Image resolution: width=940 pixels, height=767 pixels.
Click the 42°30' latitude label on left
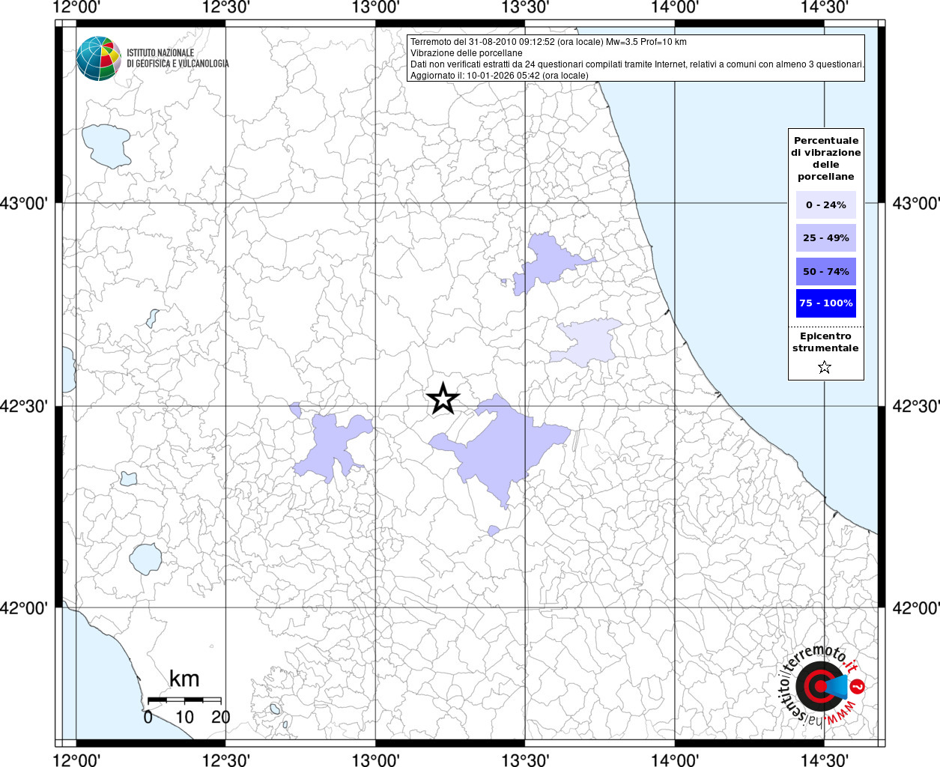pos(25,406)
